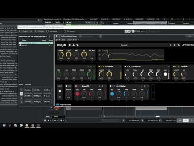The height and width of the screenshot is (146, 194).
Task: Click the Audition speaker icon in processing toolbar
Action: pos(126,31)
